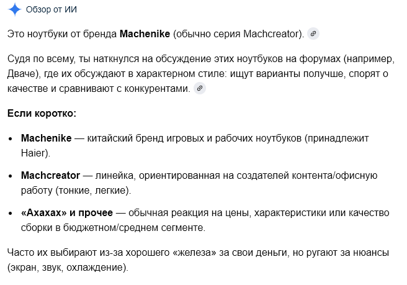Screen dimensions: 407x285
Task: Open the source link icon after 'конкурентами'
Action: (x=200, y=88)
